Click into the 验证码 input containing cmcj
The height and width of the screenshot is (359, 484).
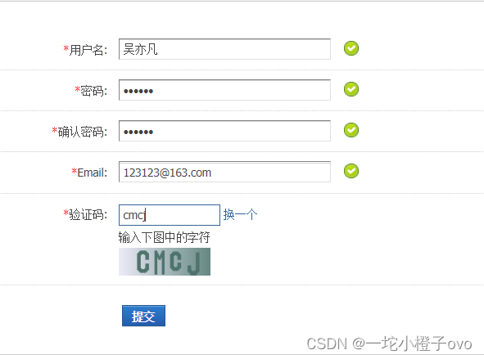[170, 215]
